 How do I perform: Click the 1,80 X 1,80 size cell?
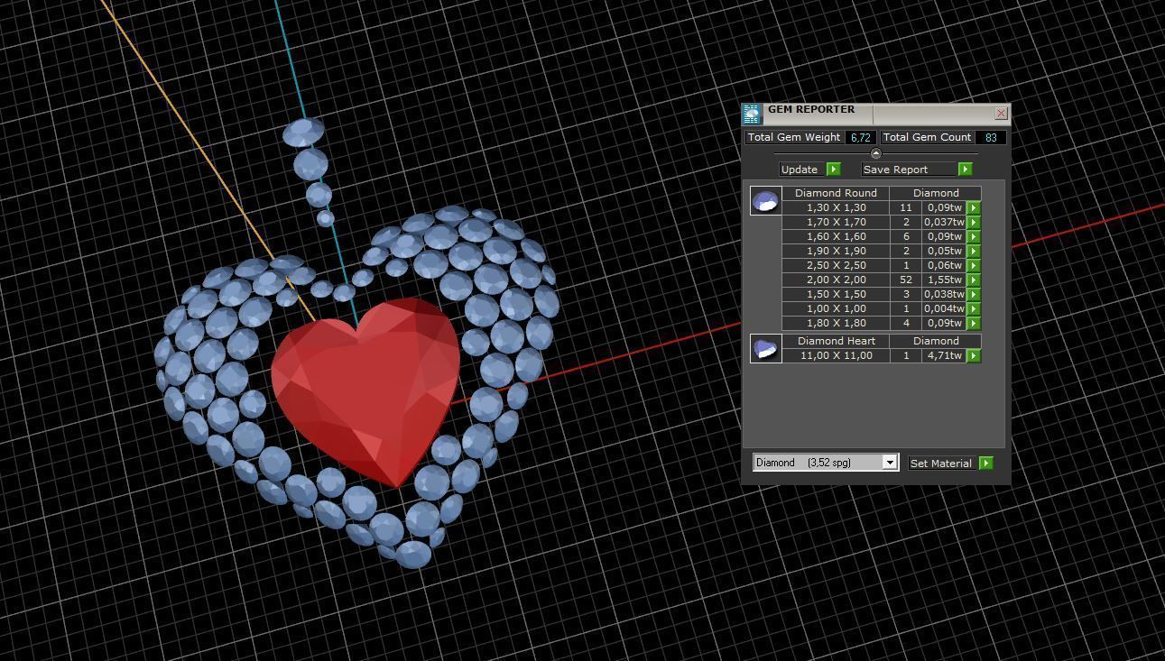click(x=836, y=323)
